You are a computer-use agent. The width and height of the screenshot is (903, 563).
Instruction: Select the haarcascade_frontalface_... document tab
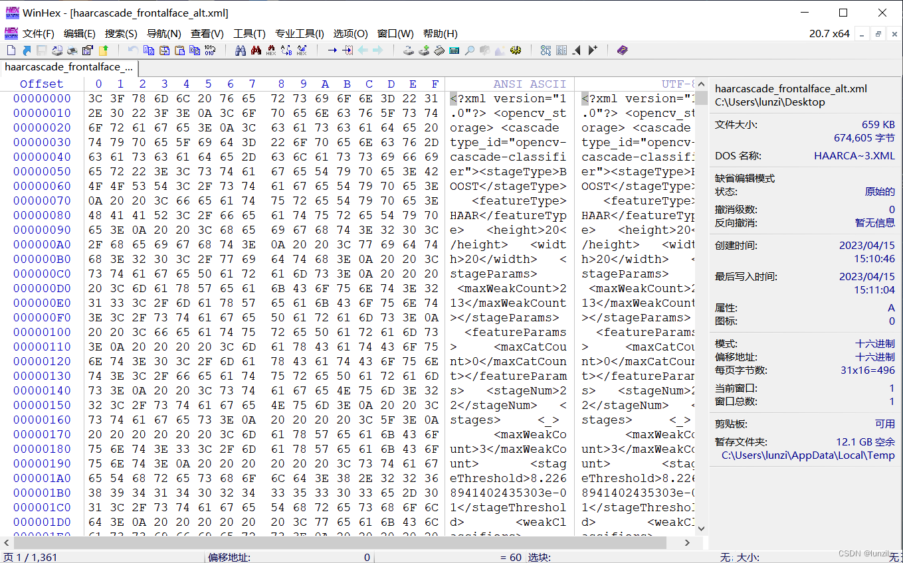[x=69, y=67]
